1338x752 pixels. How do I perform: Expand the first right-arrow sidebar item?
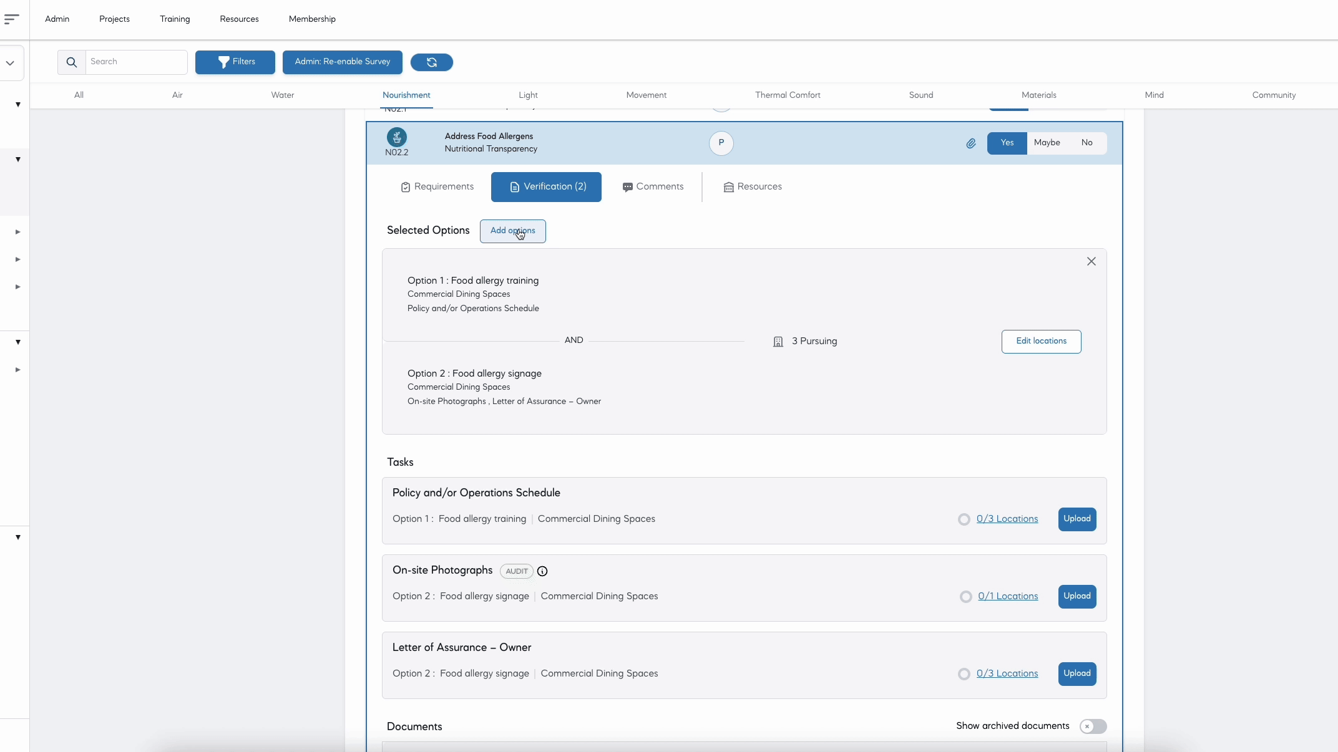18,232
